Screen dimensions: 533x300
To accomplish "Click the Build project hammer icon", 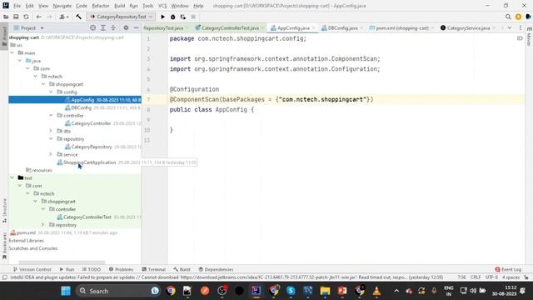I will (x=78, y=17).
